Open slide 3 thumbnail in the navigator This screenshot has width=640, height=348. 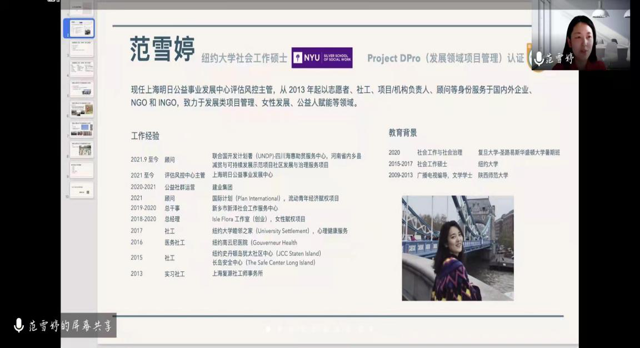[82, 49]
